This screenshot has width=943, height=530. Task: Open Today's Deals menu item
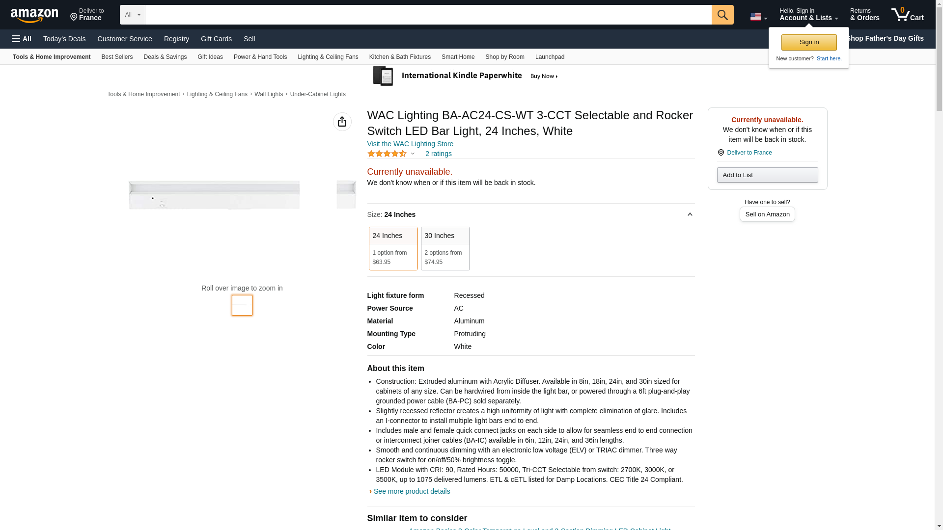pyautogui.click(x=64, y=39)
